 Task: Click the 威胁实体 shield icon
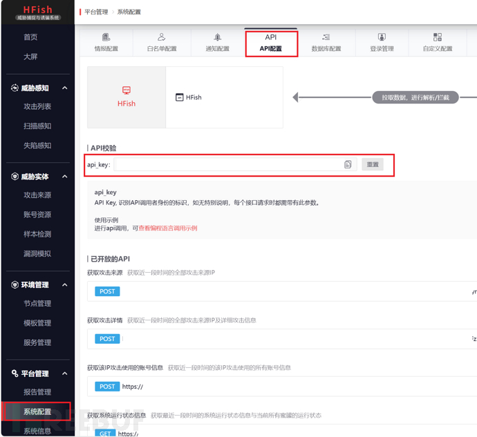(x=15, y=176)
